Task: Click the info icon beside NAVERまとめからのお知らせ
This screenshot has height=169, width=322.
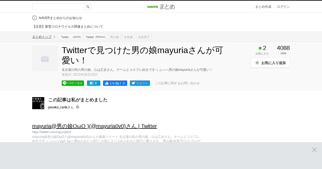Action: (34, 18)
